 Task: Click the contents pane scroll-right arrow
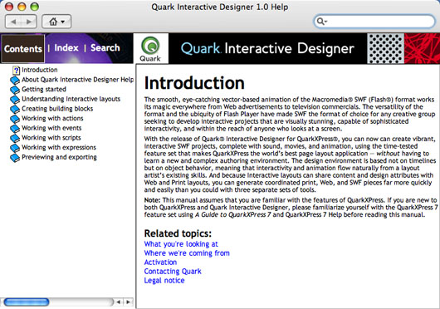128,302
